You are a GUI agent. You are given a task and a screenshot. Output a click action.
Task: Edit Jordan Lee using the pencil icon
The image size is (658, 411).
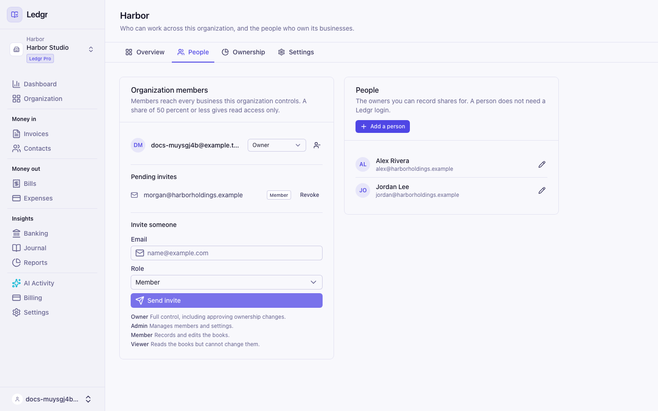point(542,190)
